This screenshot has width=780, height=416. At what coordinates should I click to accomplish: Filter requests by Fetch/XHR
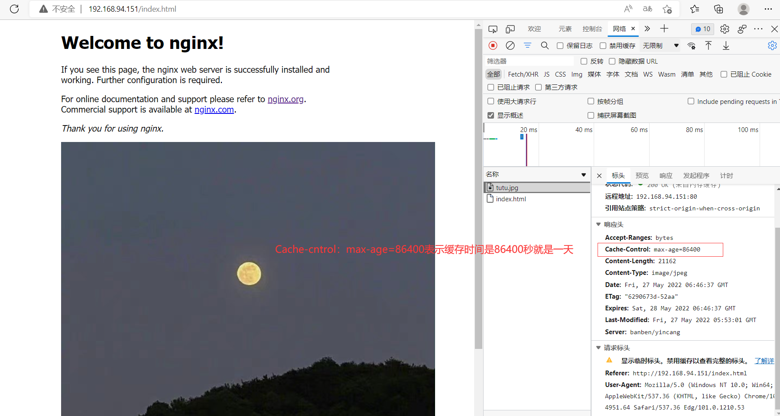[523, 74]
